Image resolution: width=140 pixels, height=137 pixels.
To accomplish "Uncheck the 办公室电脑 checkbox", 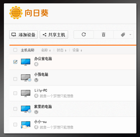I will tap(15, 62).
